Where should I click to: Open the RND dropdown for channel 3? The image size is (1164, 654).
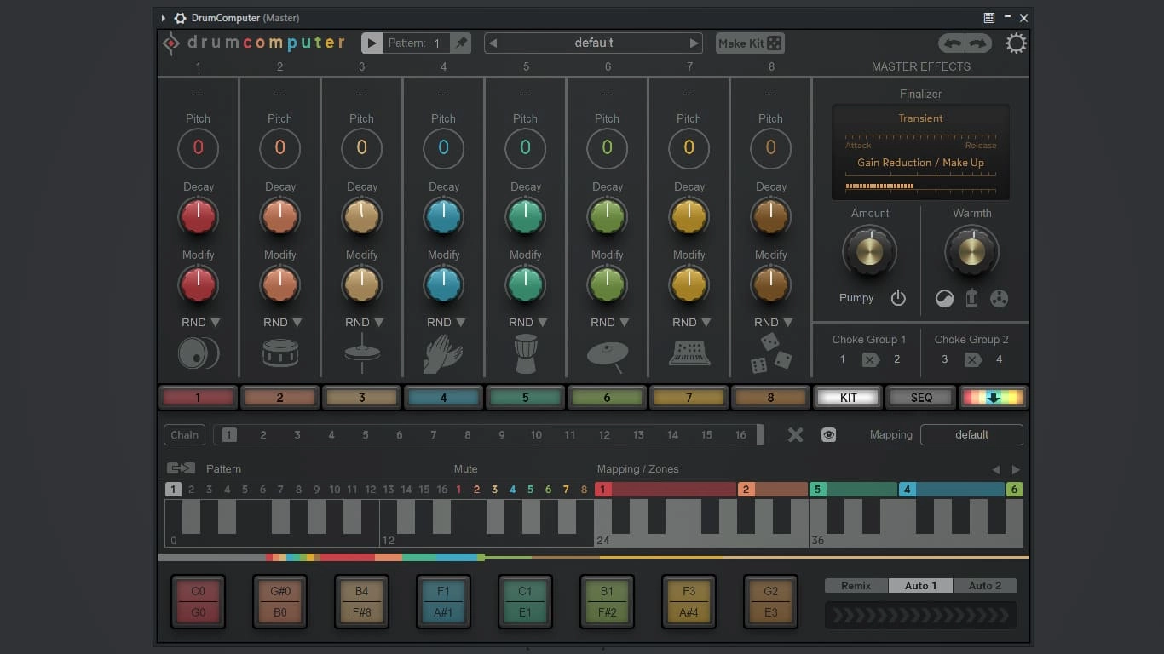[365, 323]
